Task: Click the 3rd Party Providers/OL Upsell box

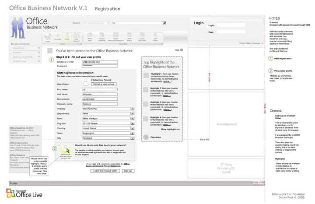Action: [x=226, y=168]
